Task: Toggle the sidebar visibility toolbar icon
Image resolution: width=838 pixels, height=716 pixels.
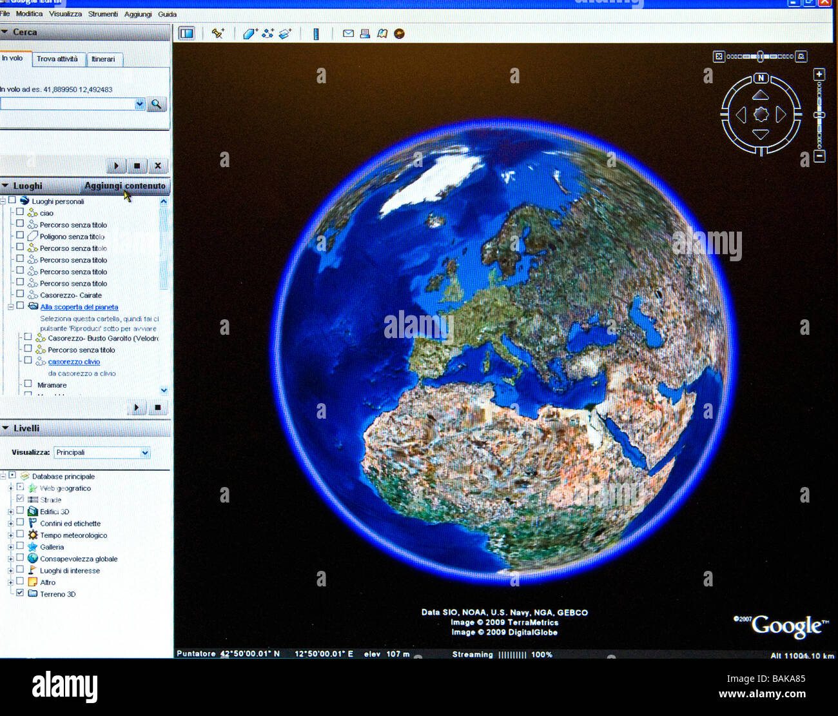Action: pyautogui.click(x=187, y=33)
